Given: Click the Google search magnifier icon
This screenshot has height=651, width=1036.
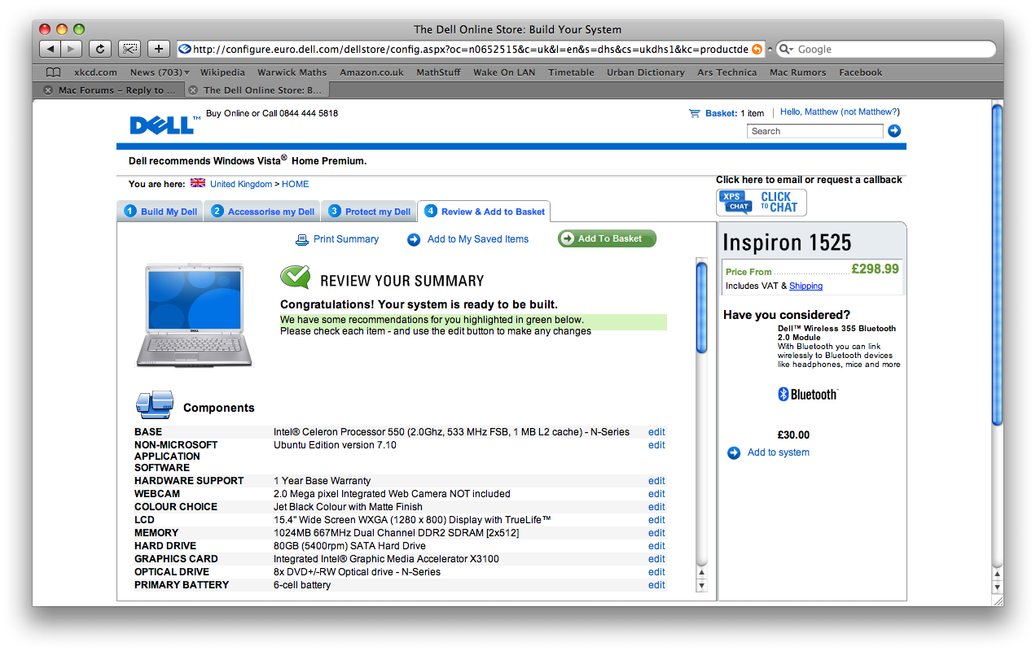Looking at the screenshot, I should (786, 50).
